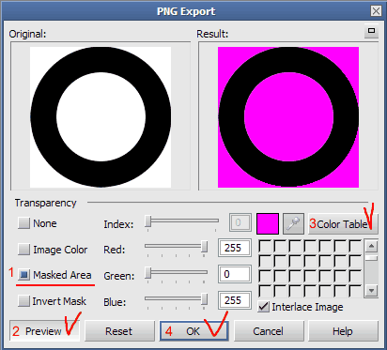
Task: Click the PNG Export title text
Action: tap(186, 11)
